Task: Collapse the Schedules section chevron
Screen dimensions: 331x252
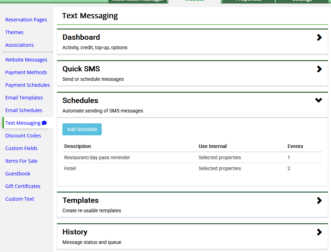Action: [318, 101]
